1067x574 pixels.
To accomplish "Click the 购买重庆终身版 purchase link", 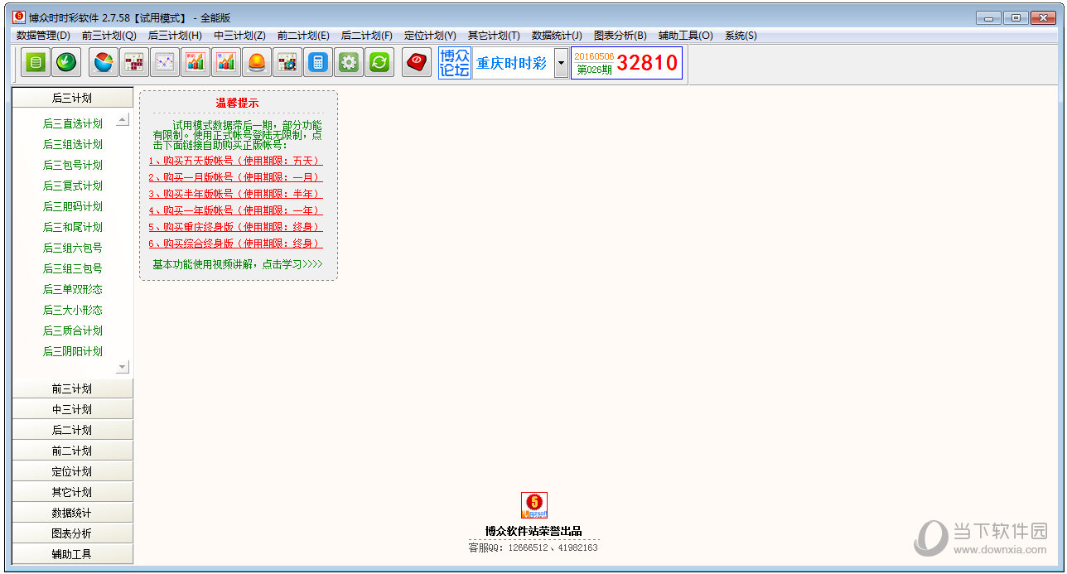I will pyautogui.click(x=235, y=227).
